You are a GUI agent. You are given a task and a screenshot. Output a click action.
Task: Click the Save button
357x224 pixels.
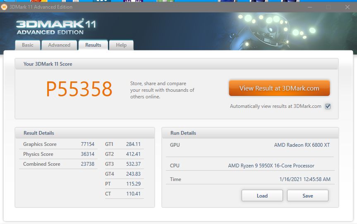click(308, 195)
